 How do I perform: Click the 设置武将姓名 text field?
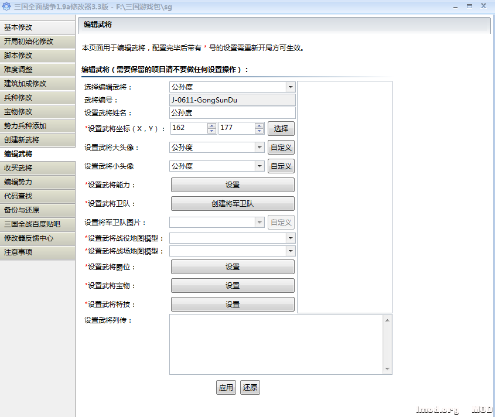233,113
